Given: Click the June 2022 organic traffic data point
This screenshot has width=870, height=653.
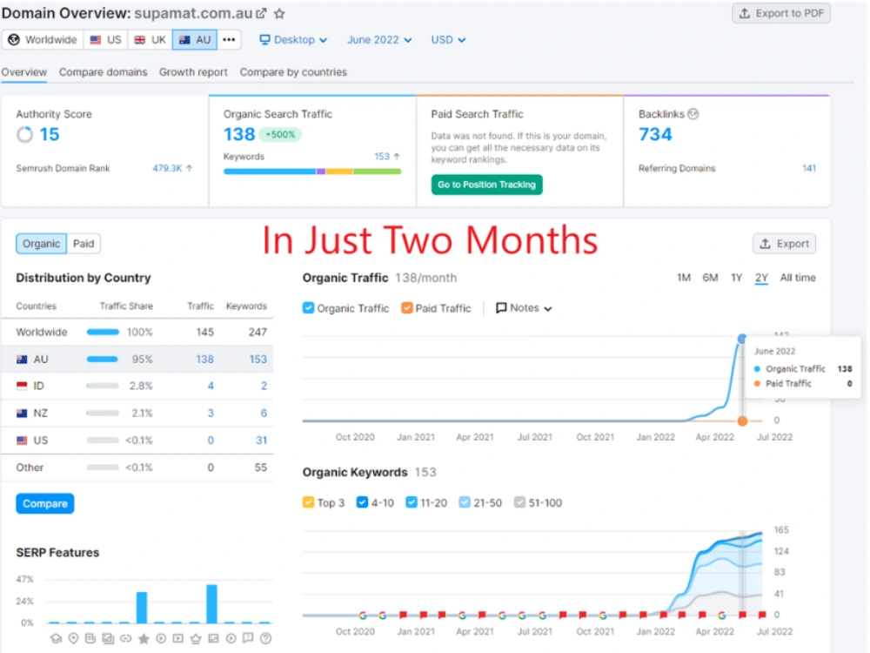Looking at the screenshot, I should point(742,339).
